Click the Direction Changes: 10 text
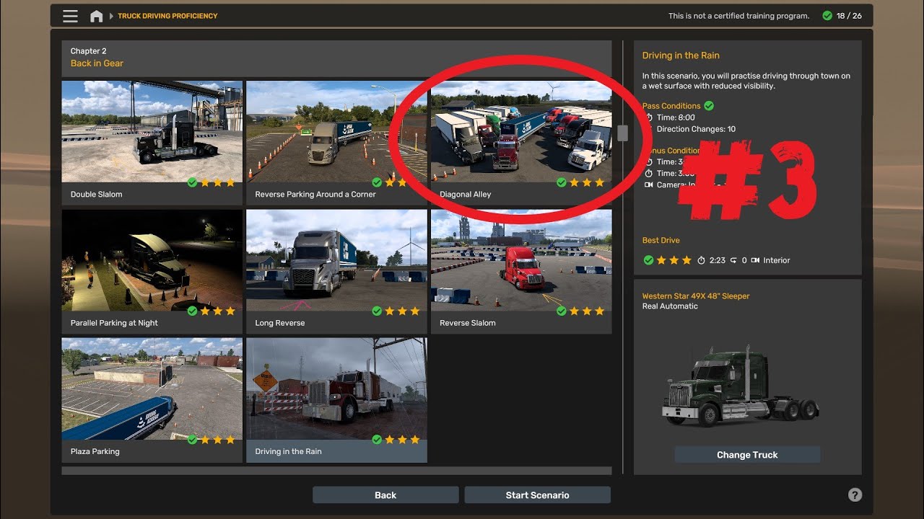Image resolution: width=924 pixels, height=519 pixels. click(696, 129)
